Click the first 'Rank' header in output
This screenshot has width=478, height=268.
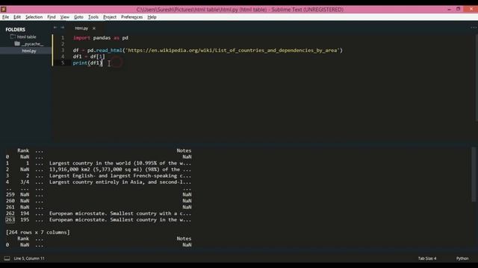[x=23, y=150]
